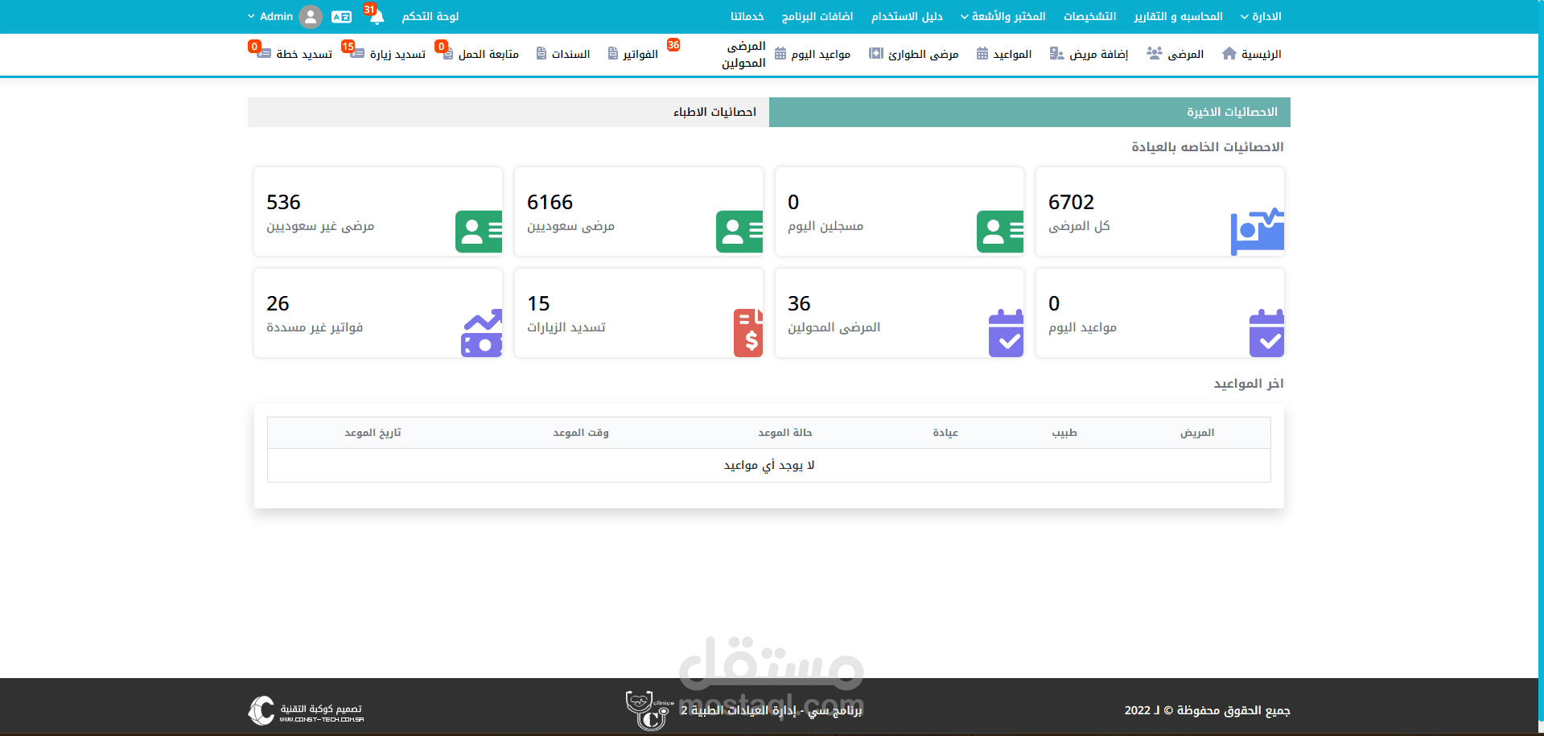This screenshot has width=1544, height=736.
Task: Open the دليل الاستخدام menu item
Action: 907,16
